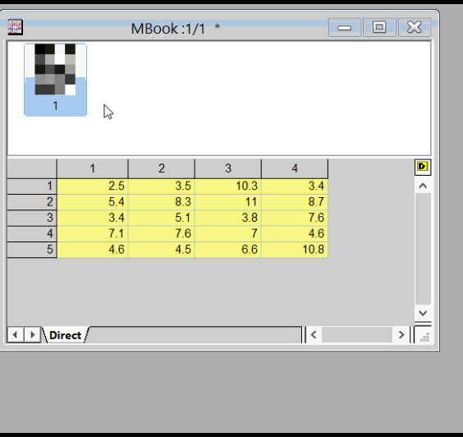The image size is (463, 437).
Task: Click the vertical scrollbar track
Action: 423,249
